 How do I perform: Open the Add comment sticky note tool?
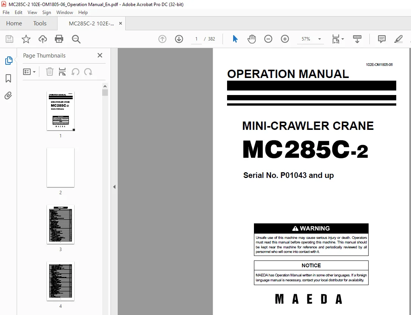click(x=381, y=39)
